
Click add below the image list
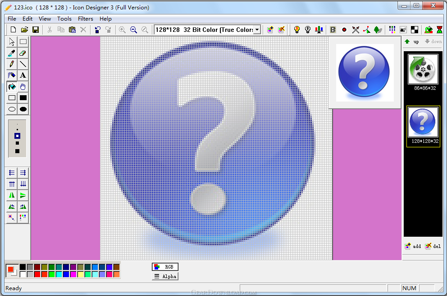pyautogui.click(x=413, y=246)
